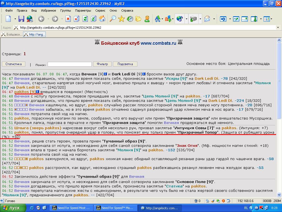Click the Kaspersky tray icon
This screenshot has width=282, height=212.
tap(261, 208)
